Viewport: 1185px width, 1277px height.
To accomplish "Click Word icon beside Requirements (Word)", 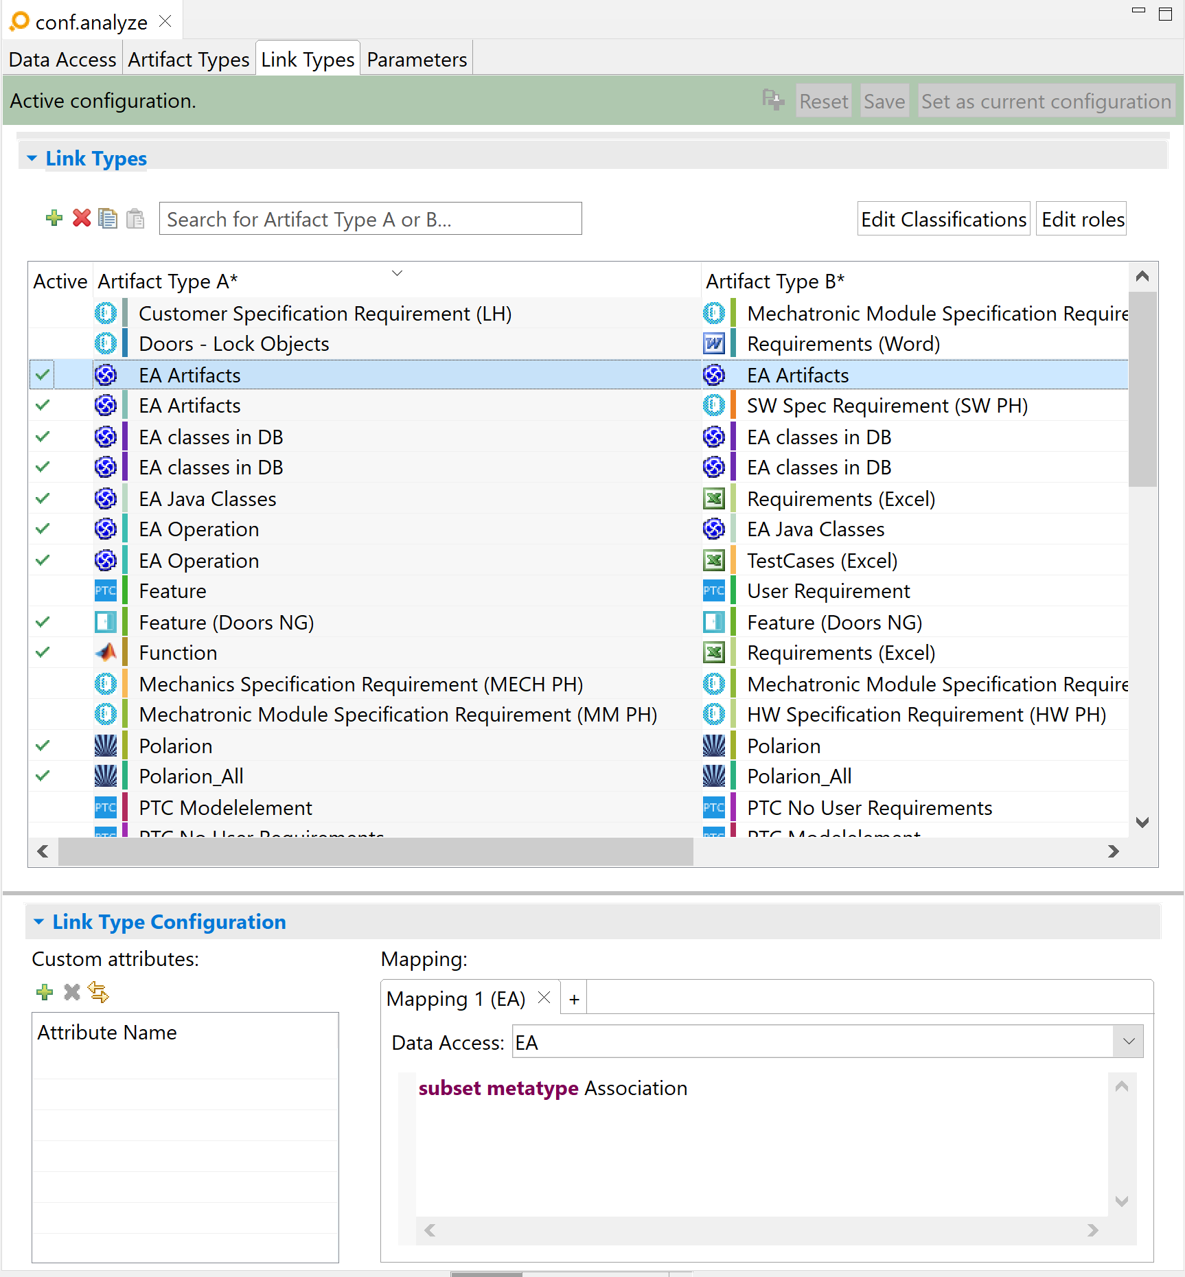I will (x=714, y=343).
